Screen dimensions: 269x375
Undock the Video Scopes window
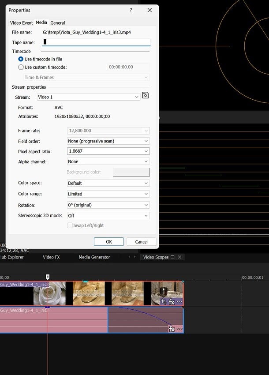pos(172,257)
